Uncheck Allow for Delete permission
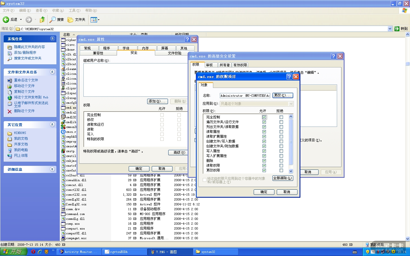This screenshot has width=410, height=256. pos(264,161)
